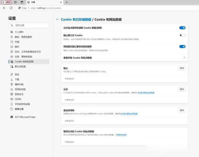Open 了解更多信息 link
This screenshot has height=157, width=199.
click(121, 135)
